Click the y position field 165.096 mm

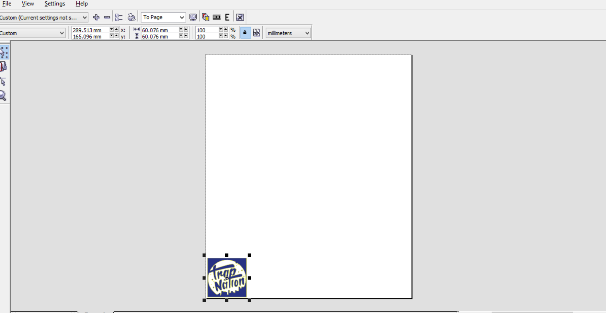pos(90,37)
